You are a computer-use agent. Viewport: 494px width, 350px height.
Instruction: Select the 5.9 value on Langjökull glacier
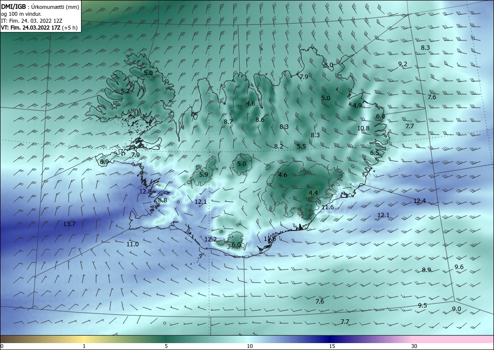click(x=204, y=174)
